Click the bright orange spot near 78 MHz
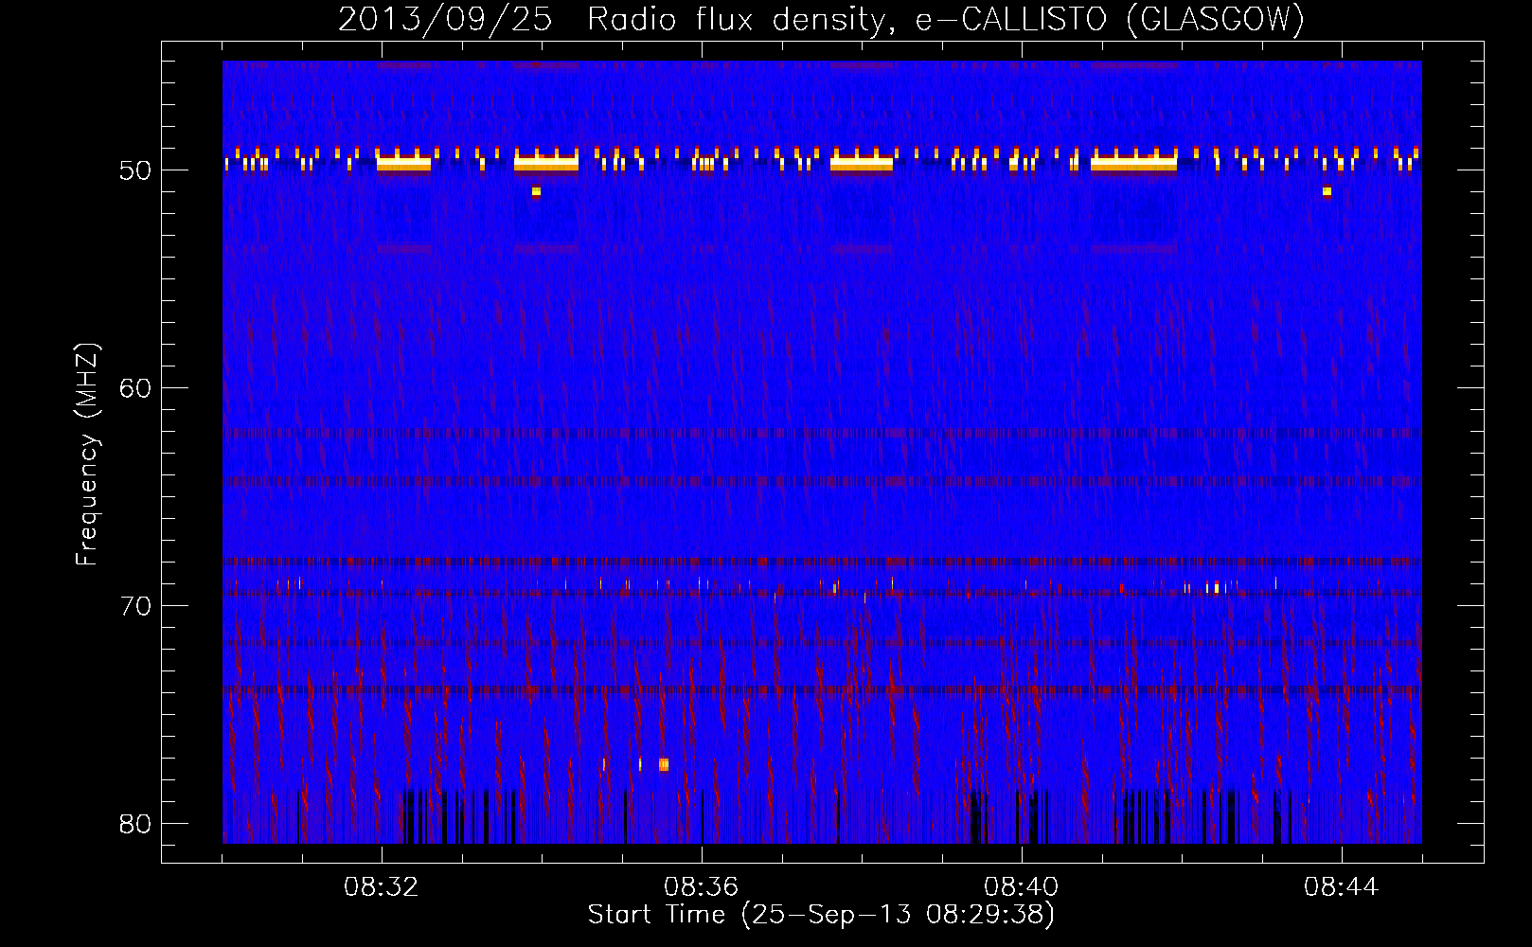This screenshot has width=1532, height=947. point(664,764)
